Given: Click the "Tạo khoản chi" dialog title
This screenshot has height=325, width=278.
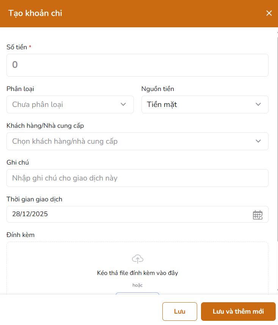Looking at the screenshot, I should pyautogui.click(x=35, y=13).
